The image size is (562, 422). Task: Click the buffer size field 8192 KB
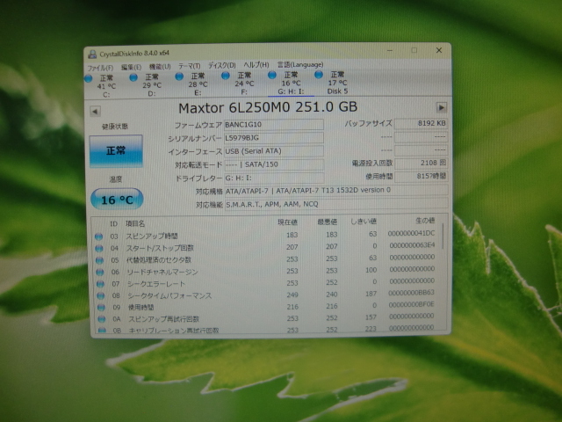421,123
